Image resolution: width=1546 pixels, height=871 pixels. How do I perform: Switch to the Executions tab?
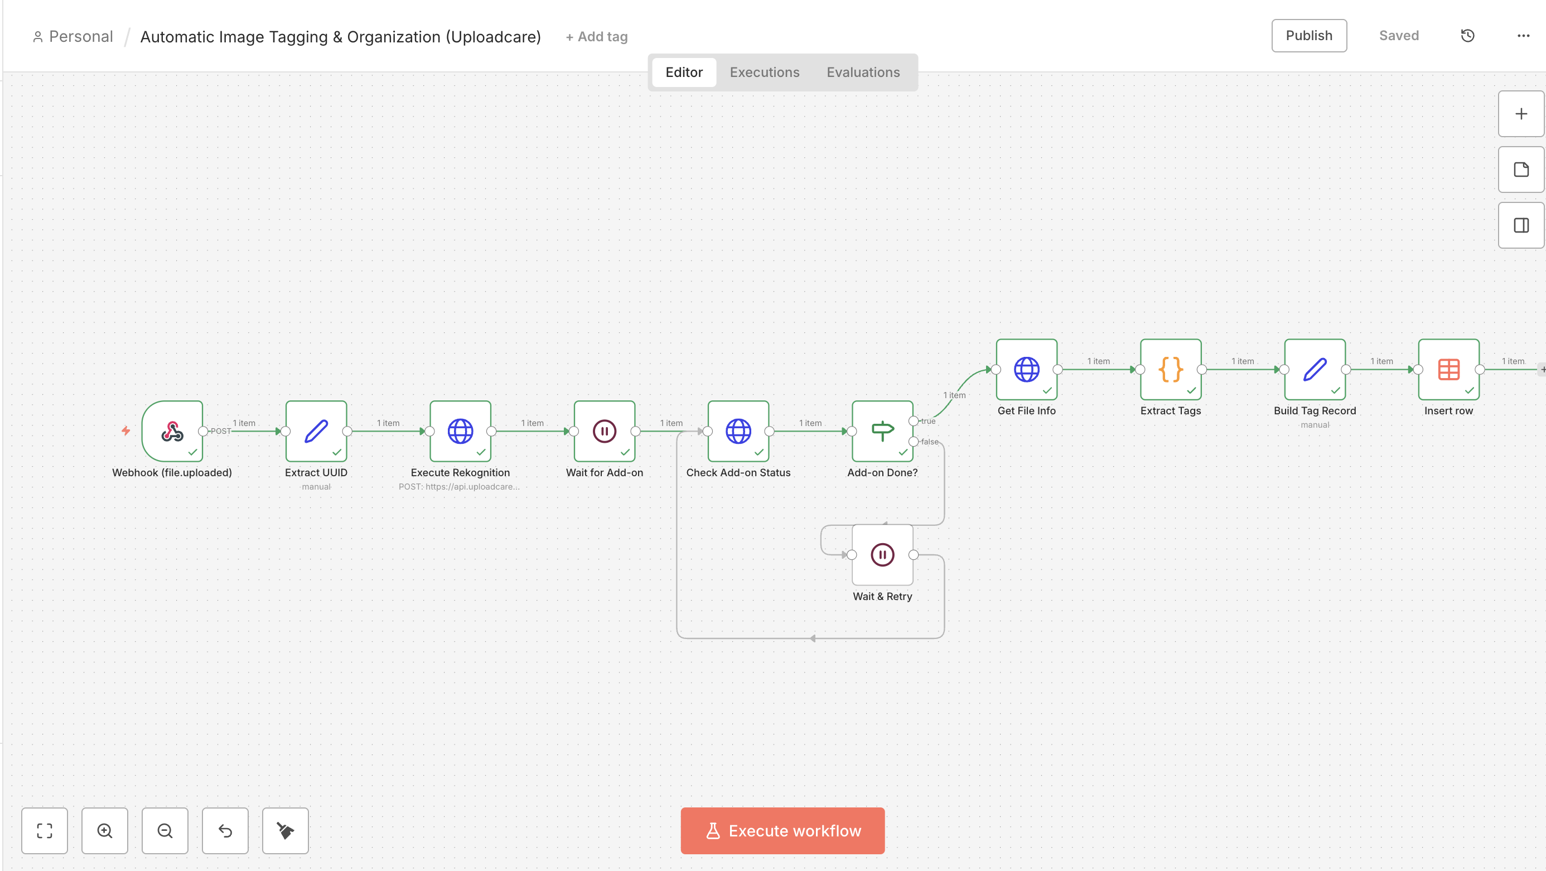tap(764, 72)
